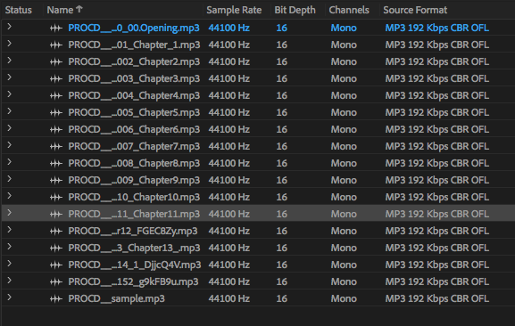Click waveform icon of PROCD__sample.mp3
The image size is (515, 326).
56,299
